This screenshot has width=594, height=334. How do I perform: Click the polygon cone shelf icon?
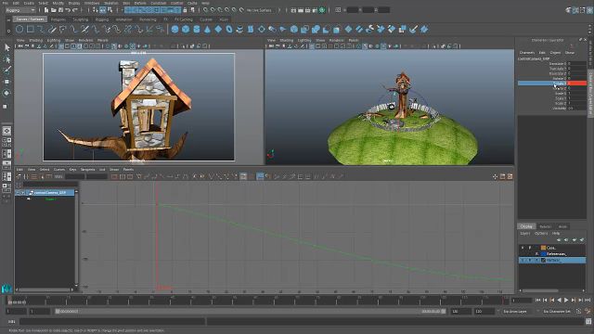pyautogui.click(x=207, y=29)
